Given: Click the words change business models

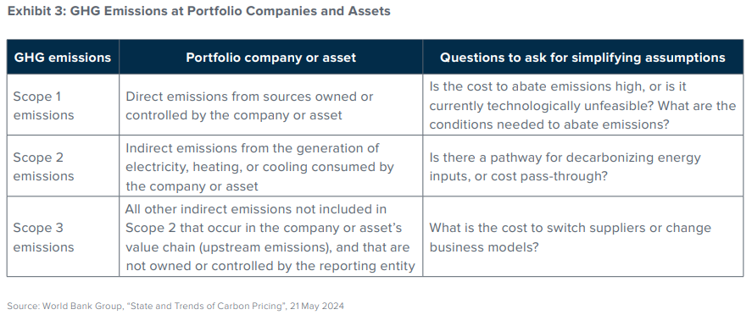Looking at the screenshot, I should coord(570,237).
